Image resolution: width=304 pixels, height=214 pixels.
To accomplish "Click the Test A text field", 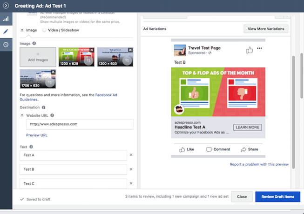I will coord(73,155).
